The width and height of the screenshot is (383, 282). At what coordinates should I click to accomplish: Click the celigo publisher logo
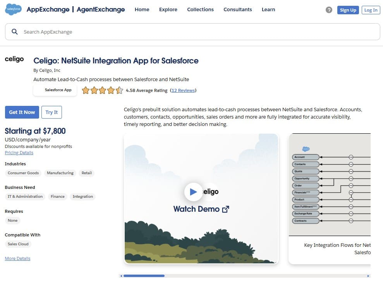[x=14, y=59]
